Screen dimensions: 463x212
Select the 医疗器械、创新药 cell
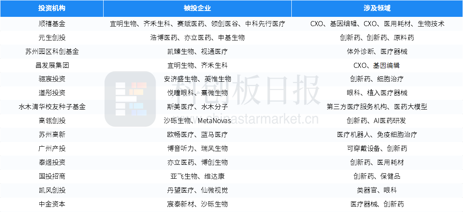pos(377,204)
